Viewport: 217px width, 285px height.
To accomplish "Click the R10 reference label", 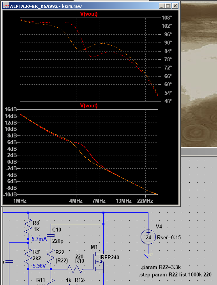I will tap(79, 261).
